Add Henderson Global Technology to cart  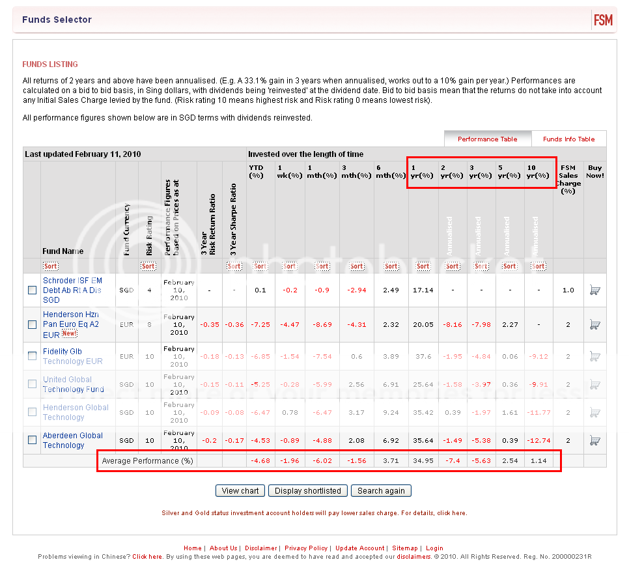(x=595, y=412)
